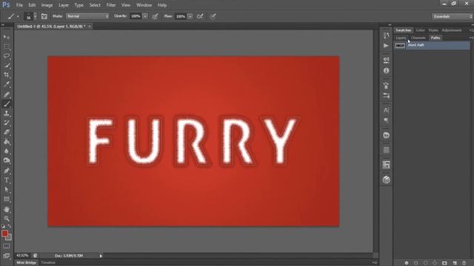Open the Layer menu
Viewport: 474px width, 266px height.
[64, 5]
